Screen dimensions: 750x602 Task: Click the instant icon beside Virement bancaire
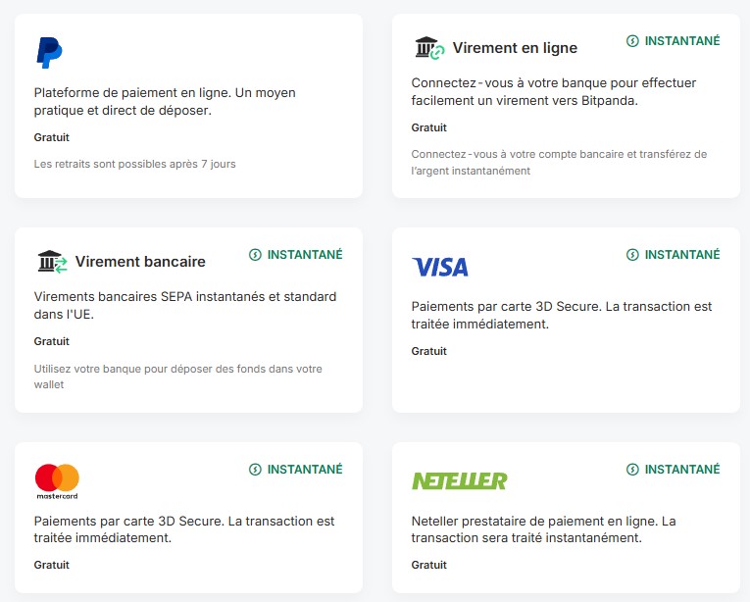click(x=255, y=255)
